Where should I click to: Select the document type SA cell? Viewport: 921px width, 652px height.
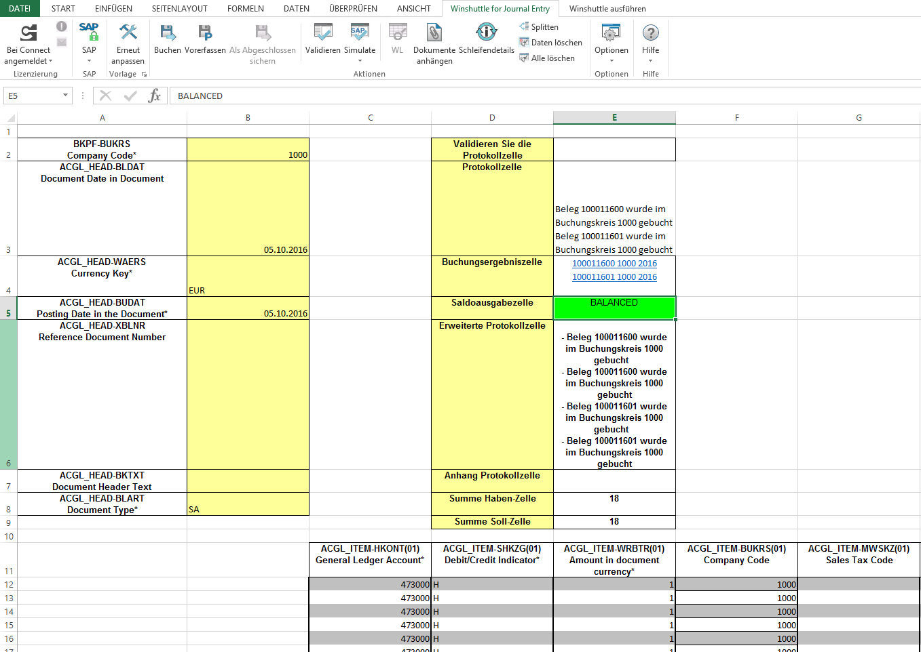(x=248, y=504)
